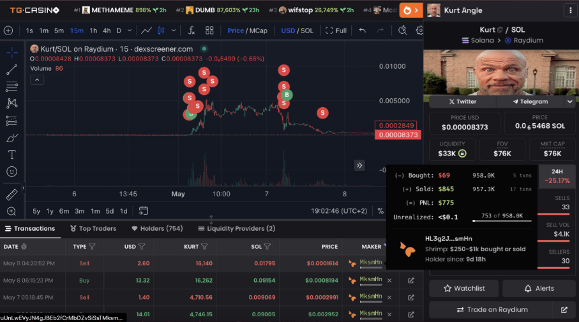Viewport: 579px width, 322px height.
Task: Open the Twitter link
Action: point(463,101)
